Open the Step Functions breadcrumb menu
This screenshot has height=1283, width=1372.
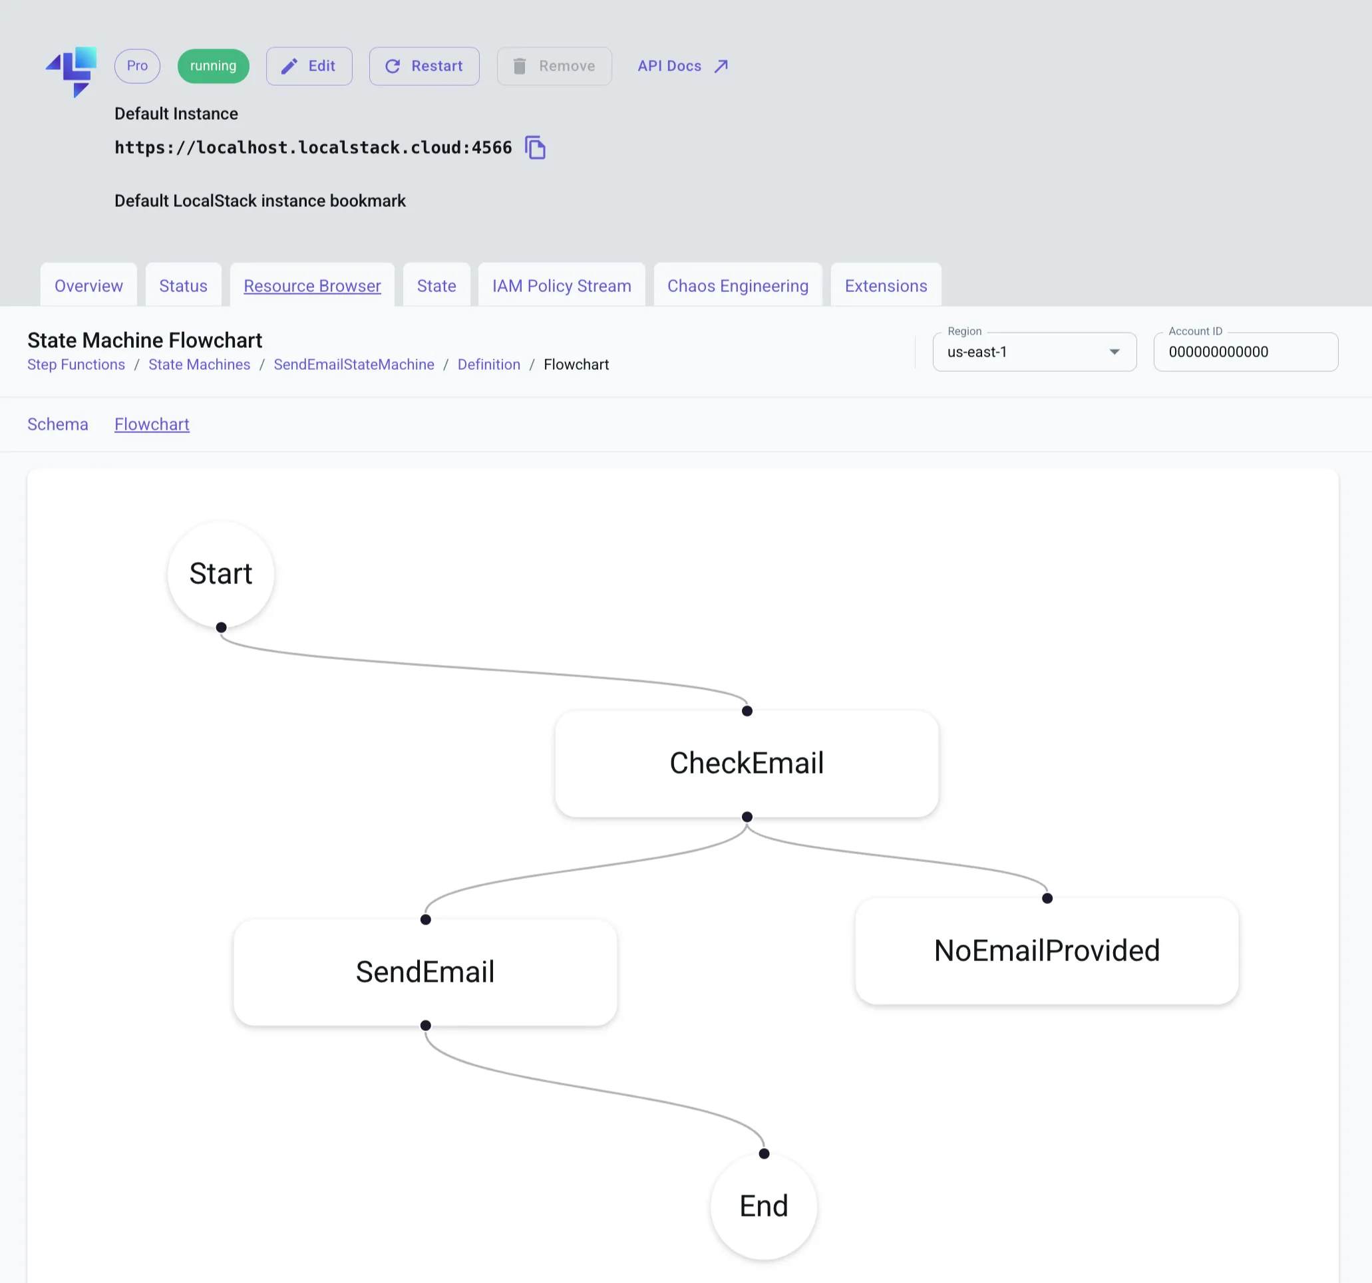pyautogui.click(x=76, y=364)
